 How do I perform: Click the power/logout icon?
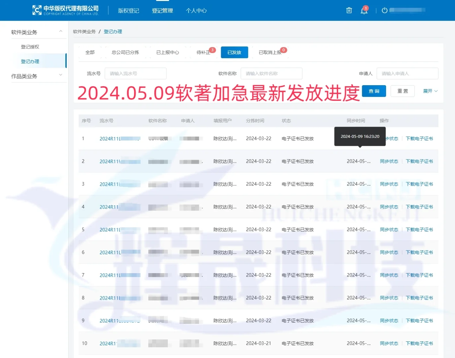pyautogui.click(x=384, y=10)
